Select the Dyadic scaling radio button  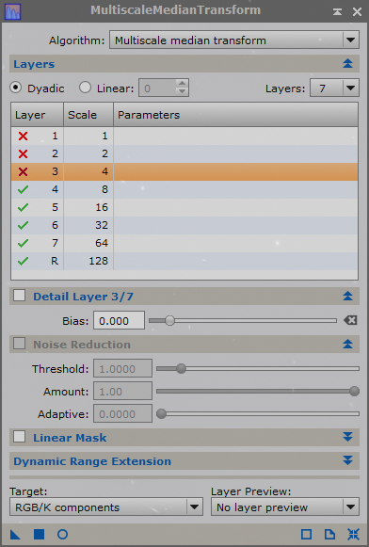tap(15, 88)
